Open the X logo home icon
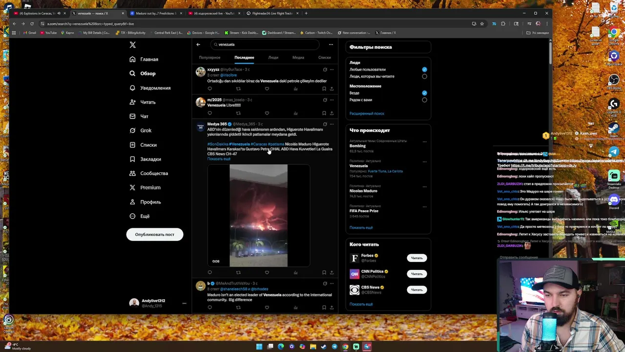The height and width of the screenshot is (352, 625). [x=132, y=45]
